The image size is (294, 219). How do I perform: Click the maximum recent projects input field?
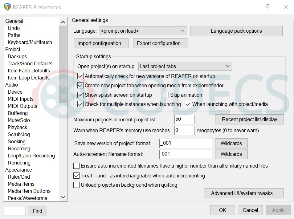184,120
